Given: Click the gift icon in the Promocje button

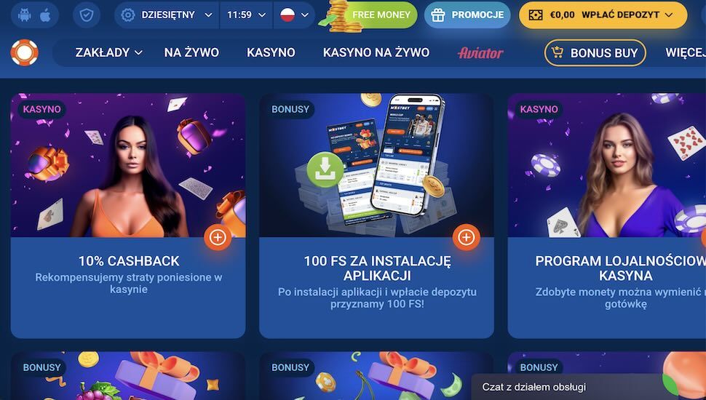Looking at the screenshot, I should pos(437,15).
